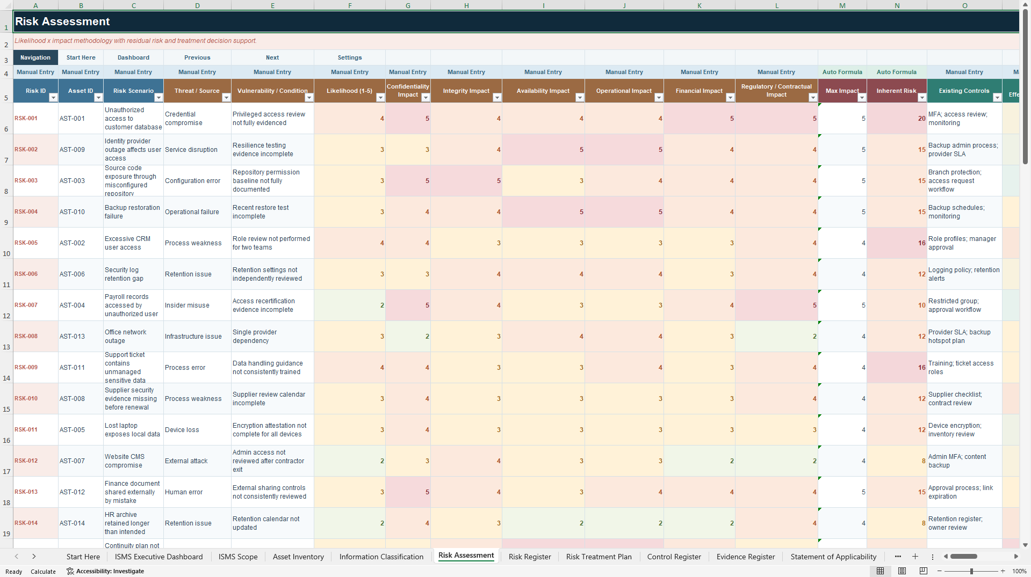This screenshot has height=577, width=1031.
Task: Click the zoom slider handle
Action: click(x=971, y=571)
